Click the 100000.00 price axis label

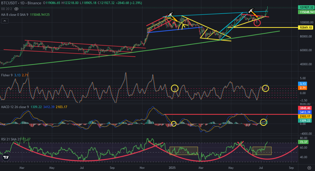[x=306, y=22]
